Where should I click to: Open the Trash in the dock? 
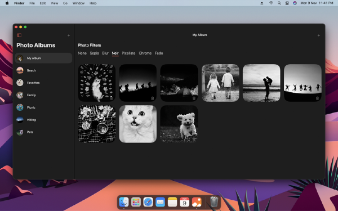[x=214, y=202]
